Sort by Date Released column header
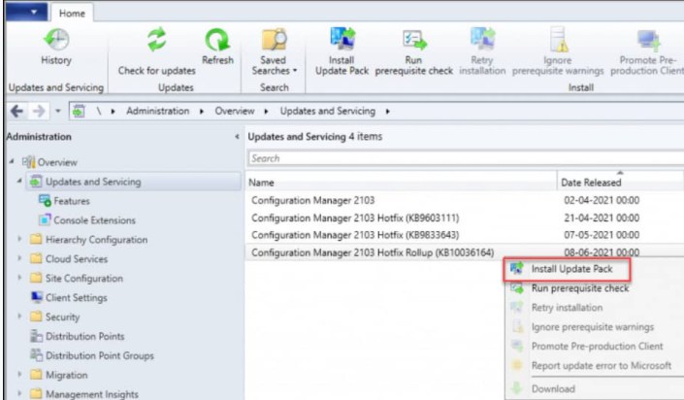Image resolution: width=684 pixels, height=400 pixels. [620, 183]
